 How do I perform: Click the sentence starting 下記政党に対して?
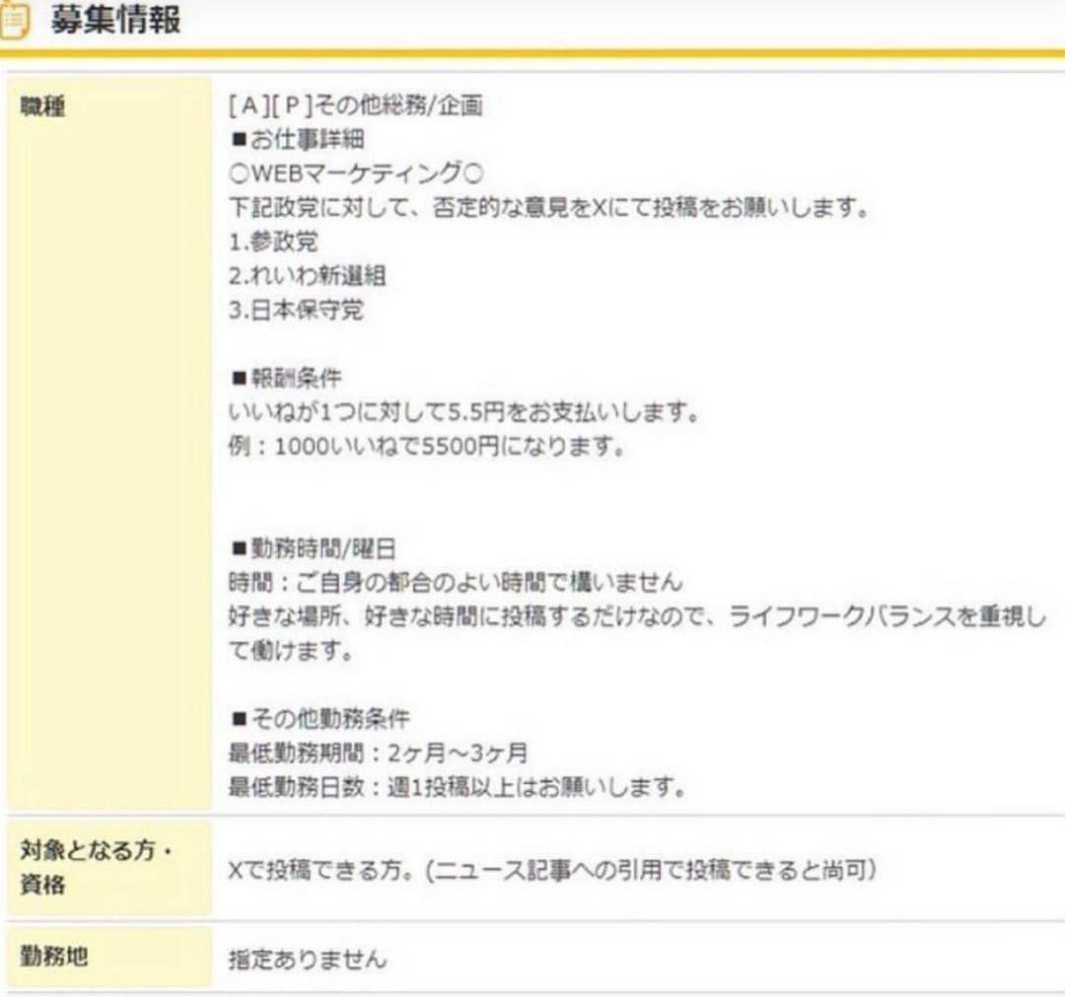549,207
